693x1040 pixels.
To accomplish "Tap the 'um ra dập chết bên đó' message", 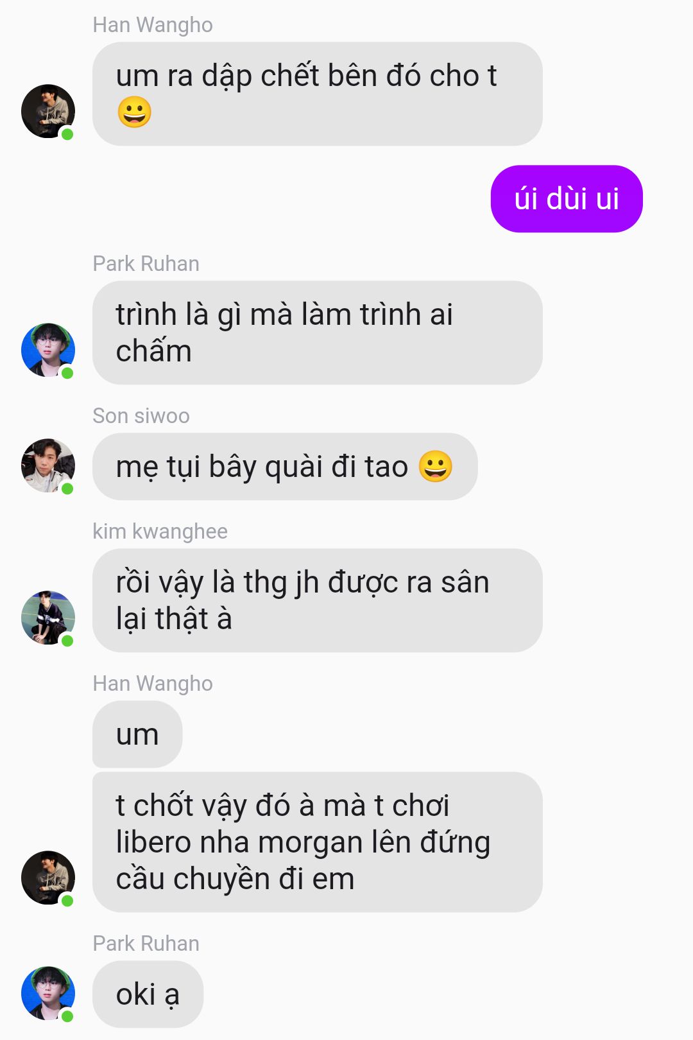I will pos(318,94).
